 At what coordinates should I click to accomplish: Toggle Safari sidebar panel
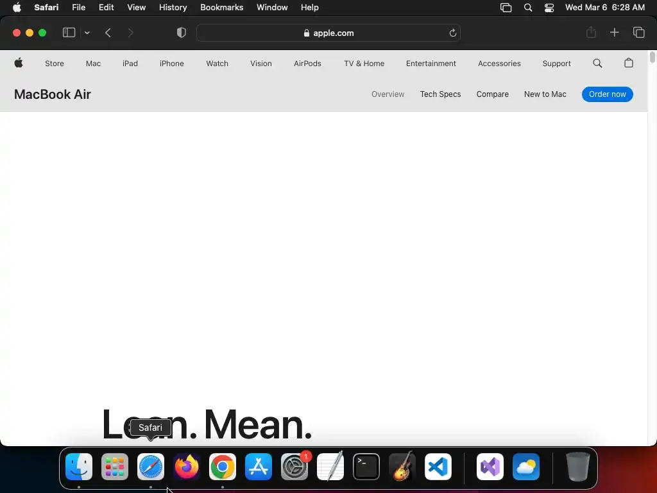[x=69, y=33]
